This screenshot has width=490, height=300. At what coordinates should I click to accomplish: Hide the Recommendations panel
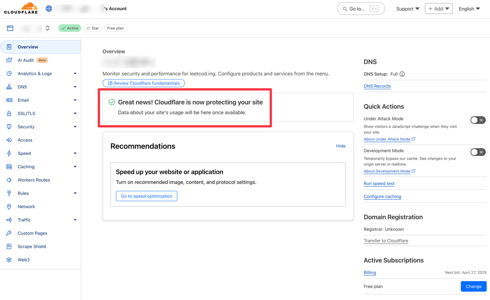[x=341, y=146]
